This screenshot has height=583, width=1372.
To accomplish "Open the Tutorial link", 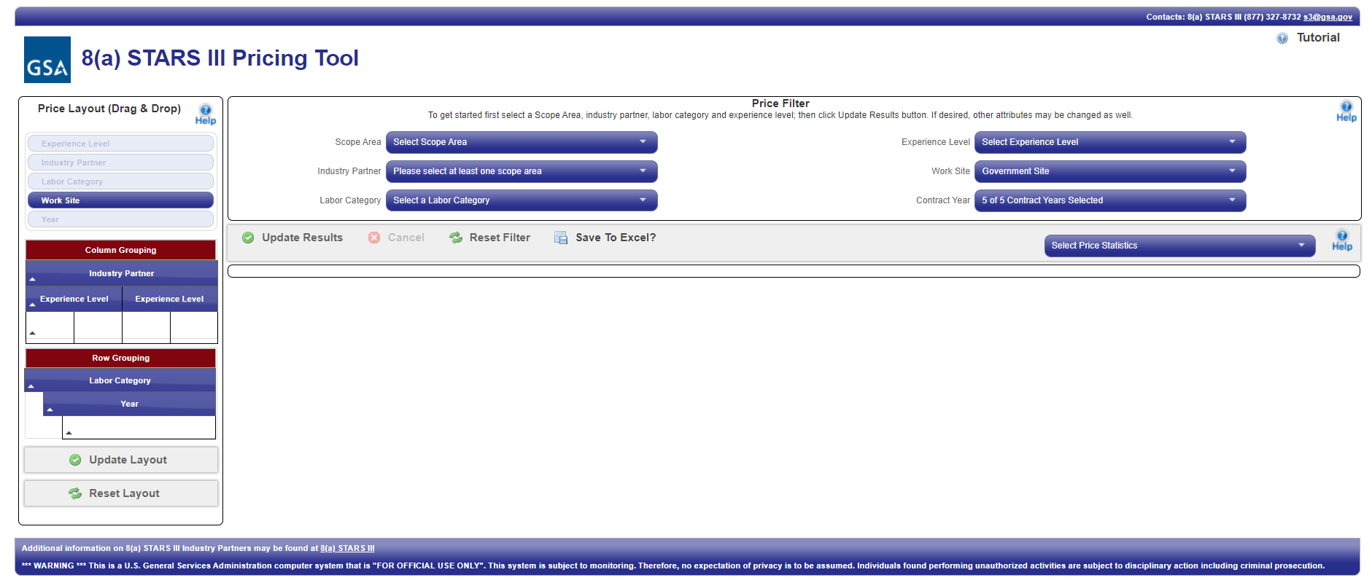I will pyautogui.click(x=1318, y=38).
